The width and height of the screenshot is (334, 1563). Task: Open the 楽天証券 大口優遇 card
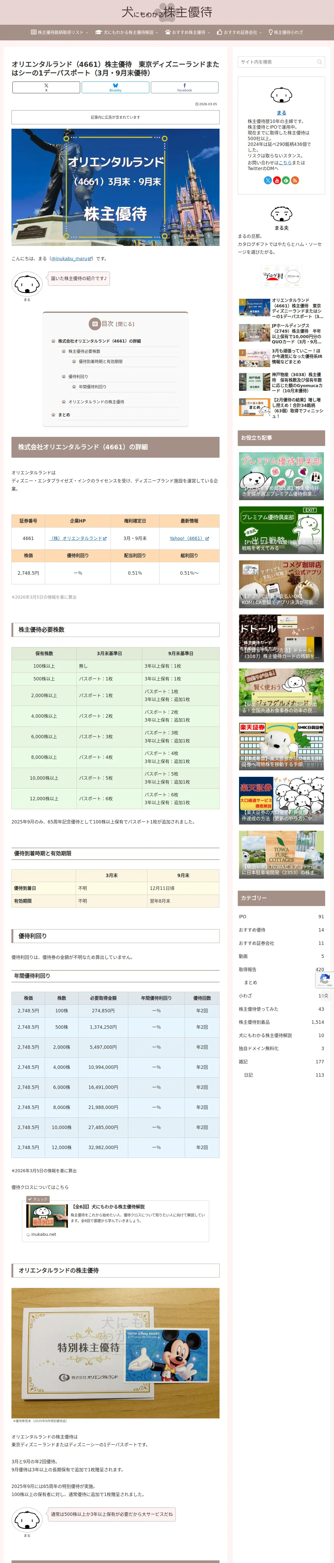[x=281, y=800]
